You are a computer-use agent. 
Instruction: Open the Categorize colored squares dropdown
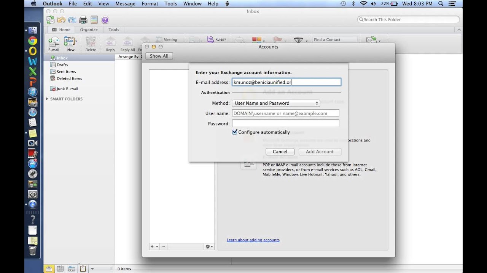258,39
